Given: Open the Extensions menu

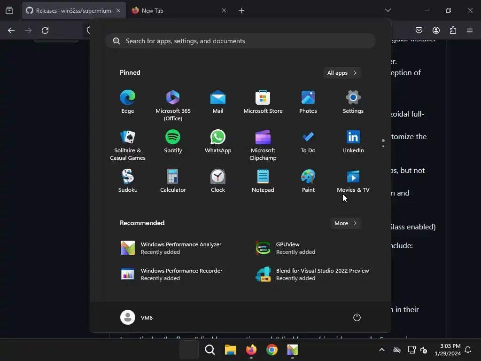Looking at the screenshot, I should (453, 30).
